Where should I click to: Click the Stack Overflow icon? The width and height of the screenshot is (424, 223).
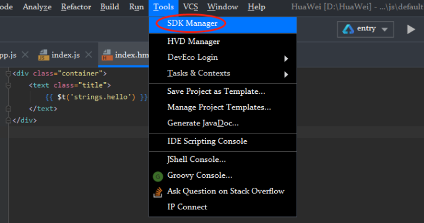[158, 192]
